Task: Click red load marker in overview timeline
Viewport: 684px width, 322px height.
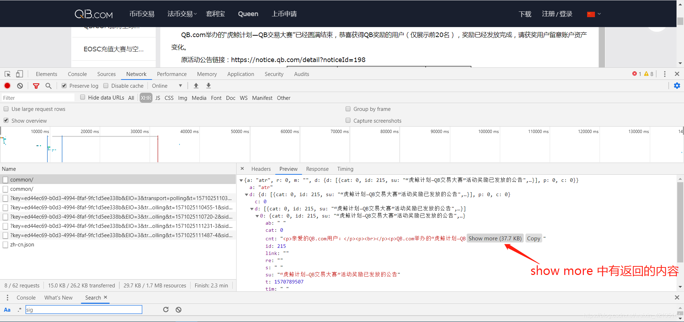Action: [x=158, y=148]
